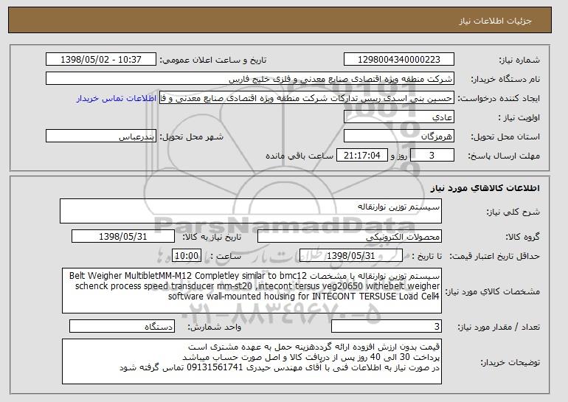Viewport: 568px width, 402px height.
Task: Click the buyer notes text box
Action: coord(252,361)
